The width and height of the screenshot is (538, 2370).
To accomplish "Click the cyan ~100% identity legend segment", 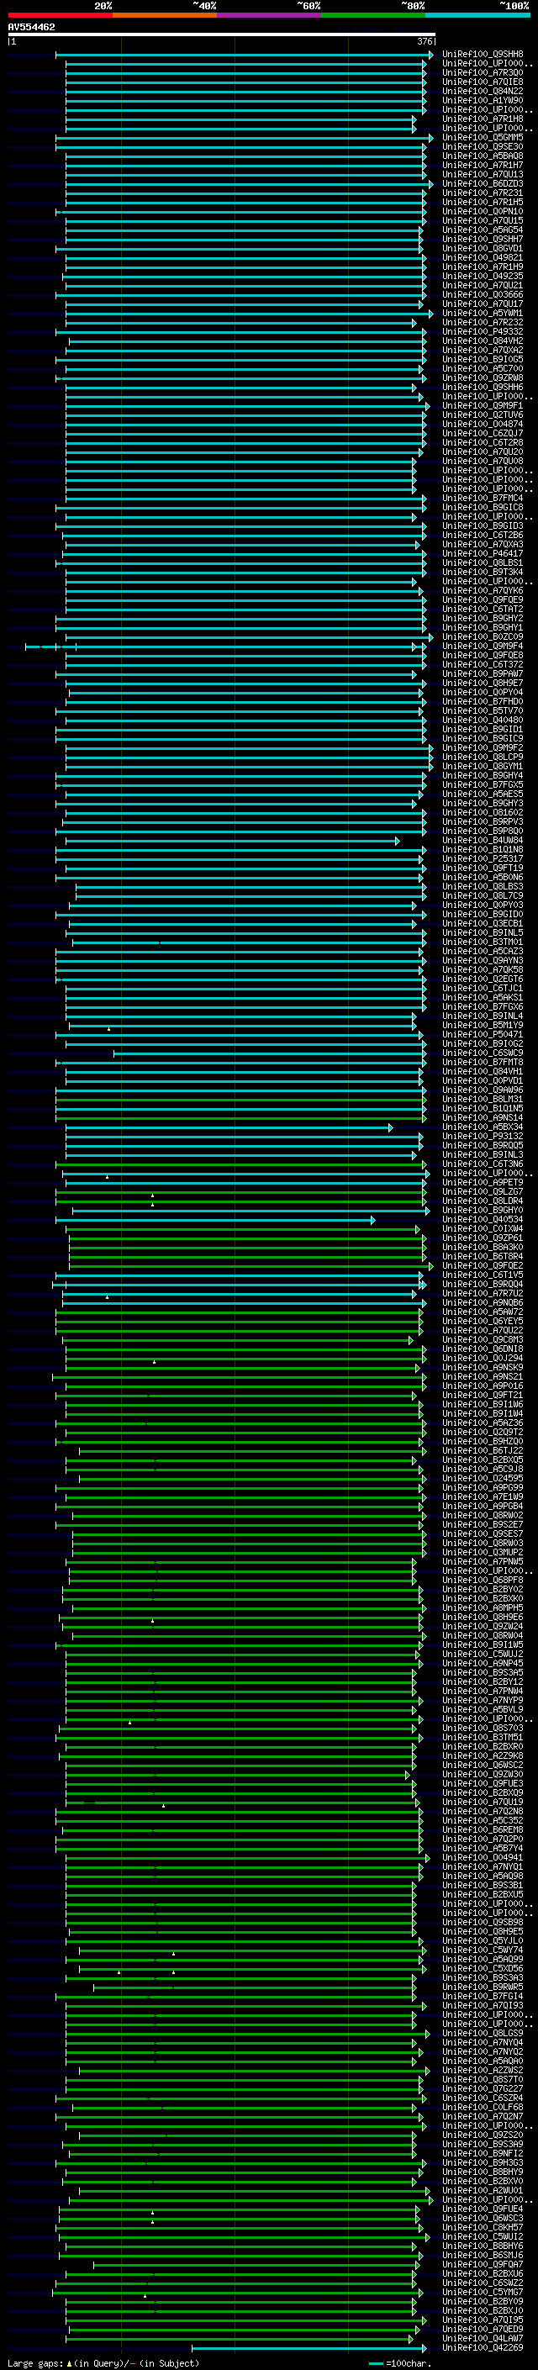I will click(477, 15).
